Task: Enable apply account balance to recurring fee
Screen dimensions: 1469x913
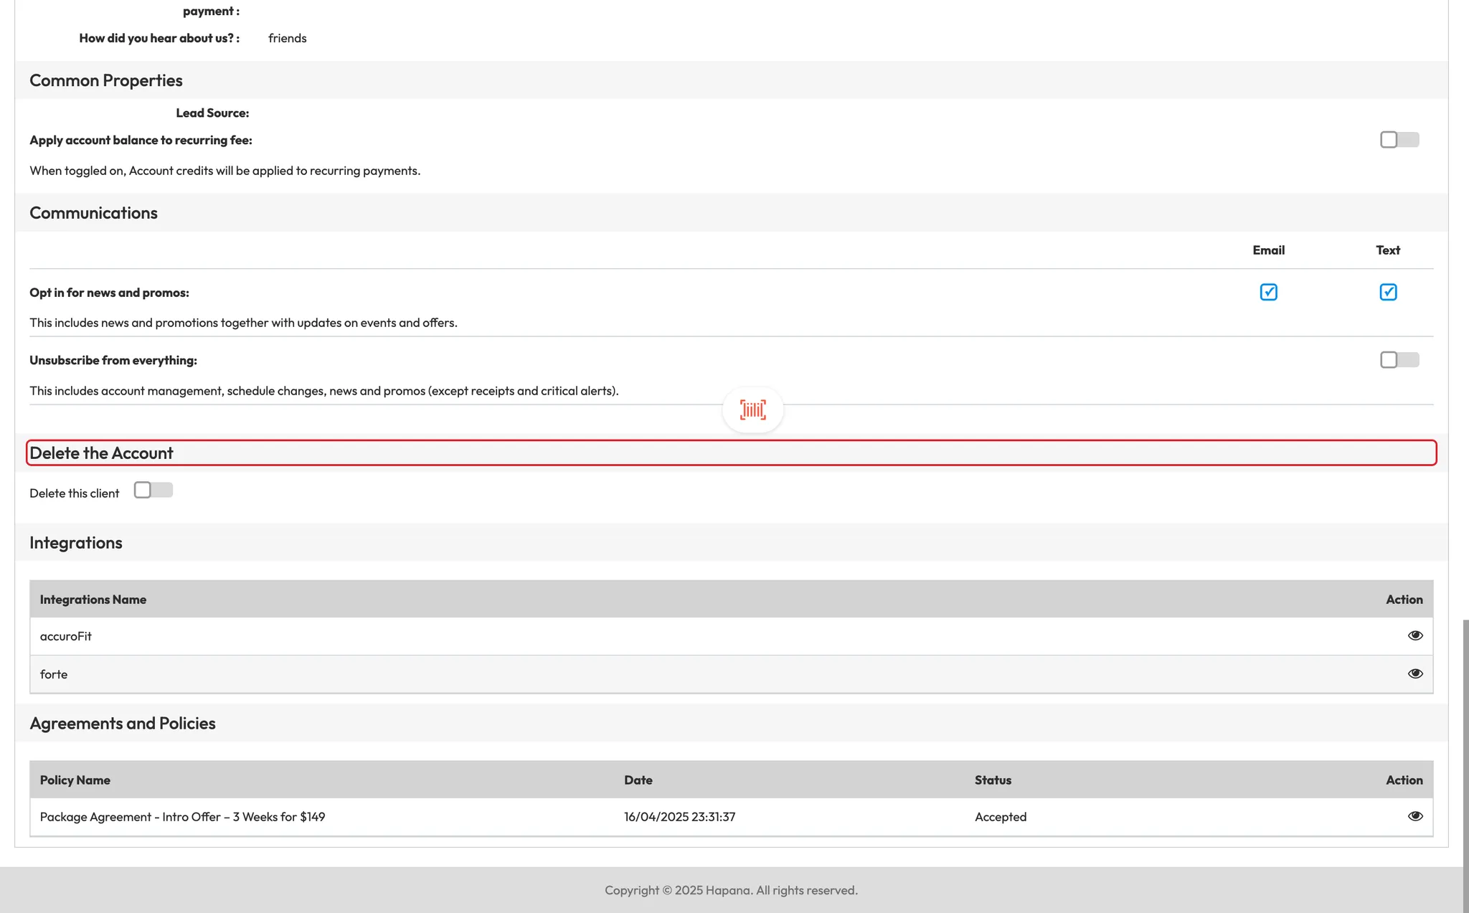Action: coord(1399,140)
